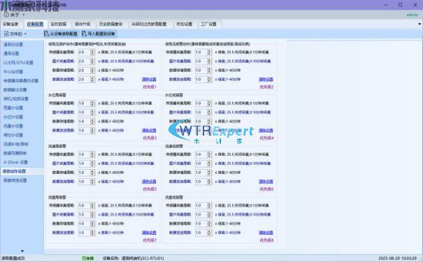Decrease last spinner value in 优先级2 group
Viewport: 423px width, 262px height.
[x=209, y=81]
